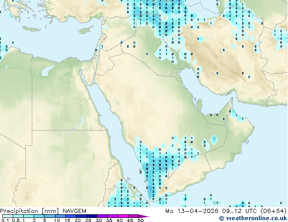Click the weatheronline.co.uk copyright link
288x222 pixels.
pos(253,218)
